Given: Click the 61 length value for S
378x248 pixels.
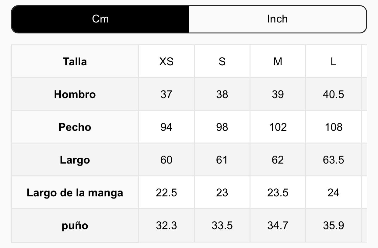Looking at the screenshot, I should click(222, 160).
